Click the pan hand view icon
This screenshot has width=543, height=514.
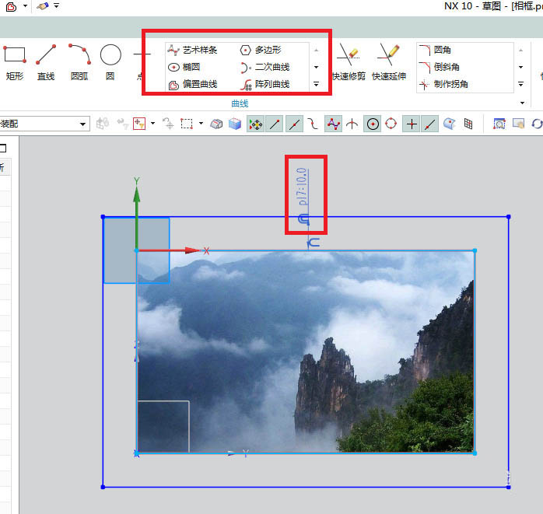point(518,124)
